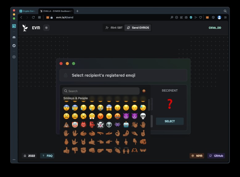Choose the red goblin mask emoji
This screenshot has width=240, height=177.
click(92, 125)
